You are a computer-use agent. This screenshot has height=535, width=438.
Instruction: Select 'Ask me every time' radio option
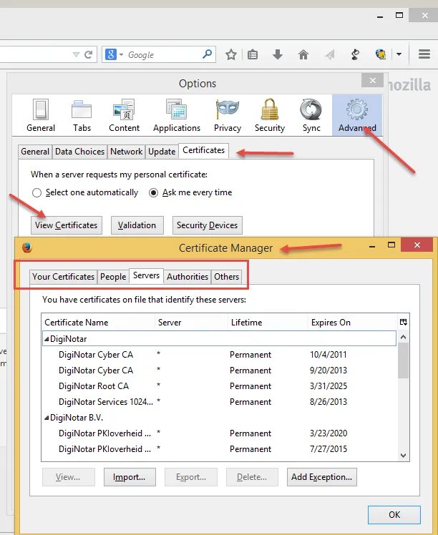point(153,193)
